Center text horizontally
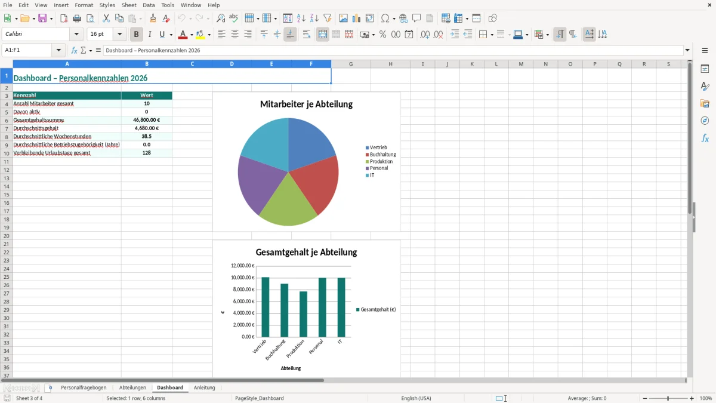Image resolution: width=716 pixels, height=403 pixels. pos(234,35)
